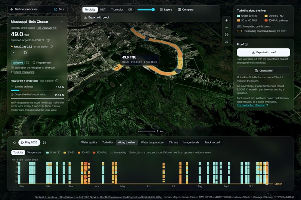Viewport: 301px width, 200px height.
Task: Skip to the first pass
Action: click(x=14, y=143)
